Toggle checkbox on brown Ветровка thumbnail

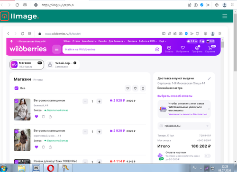(17, 131)
